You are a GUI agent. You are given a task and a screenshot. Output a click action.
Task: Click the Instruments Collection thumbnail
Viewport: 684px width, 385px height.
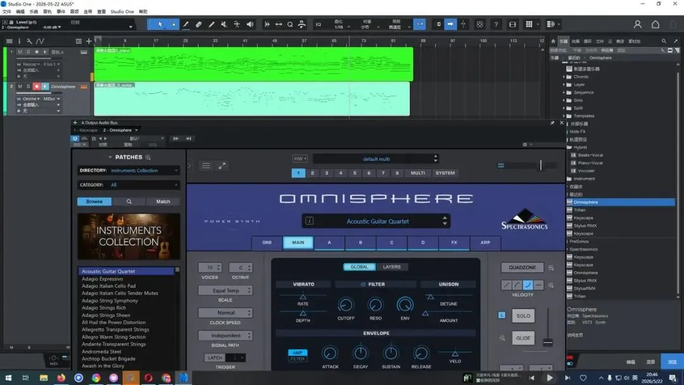[x=129, y=236]
